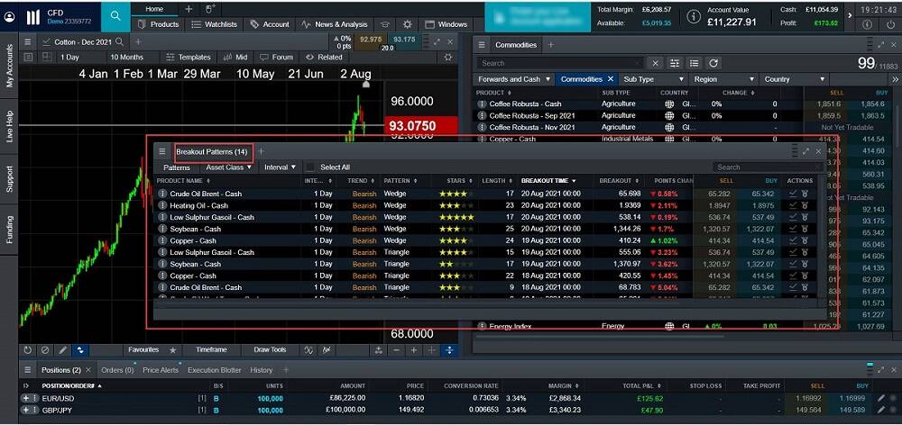Add a new layout tab with plus
This screenshot has width=902, height=425.
click(189, 9)
